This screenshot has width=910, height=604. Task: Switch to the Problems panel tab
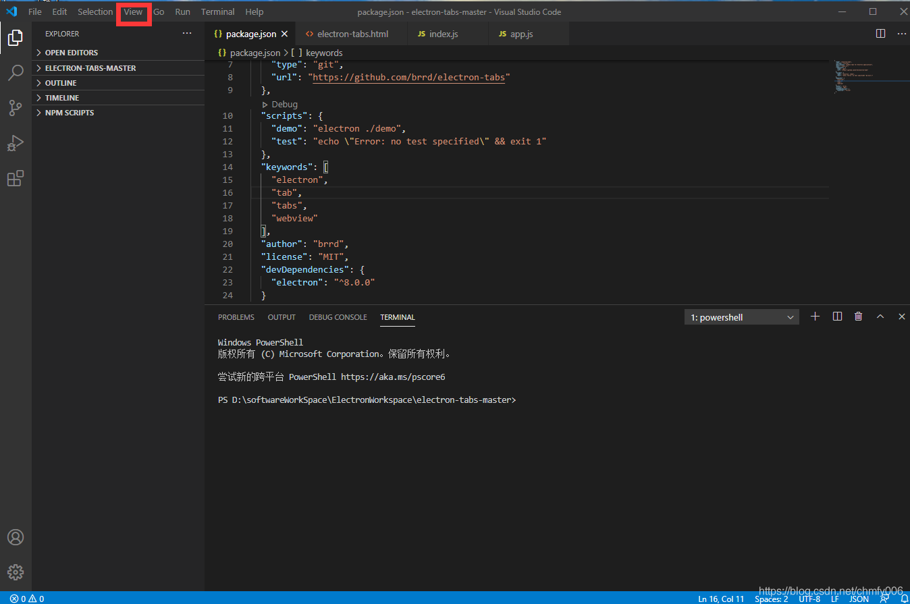[x=236, y=317]
